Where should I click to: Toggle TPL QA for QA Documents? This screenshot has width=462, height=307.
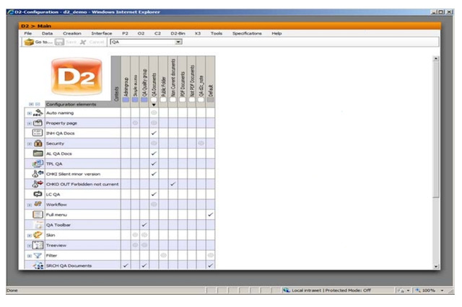154,164
